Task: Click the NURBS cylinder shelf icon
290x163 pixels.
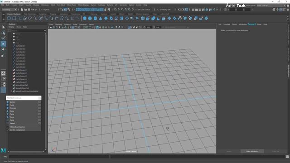Action: tap(95, 18)
